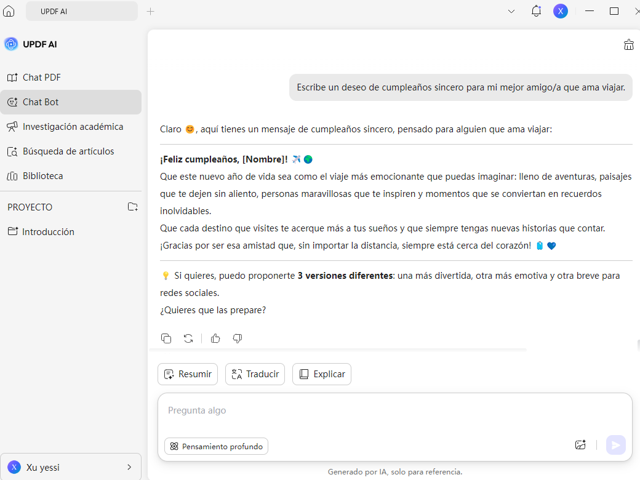Viewport: 640px width, 480px height.
Task: Open the user avatar menu at top
Action: [x=560, y=11]
